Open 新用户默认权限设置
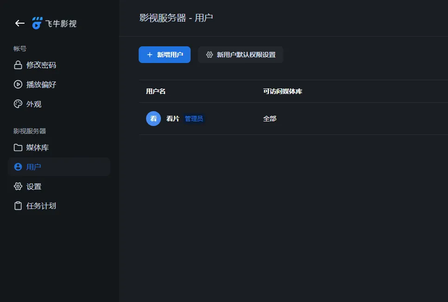The height and width of the screenshot is (302, 448). click(241, 54)
